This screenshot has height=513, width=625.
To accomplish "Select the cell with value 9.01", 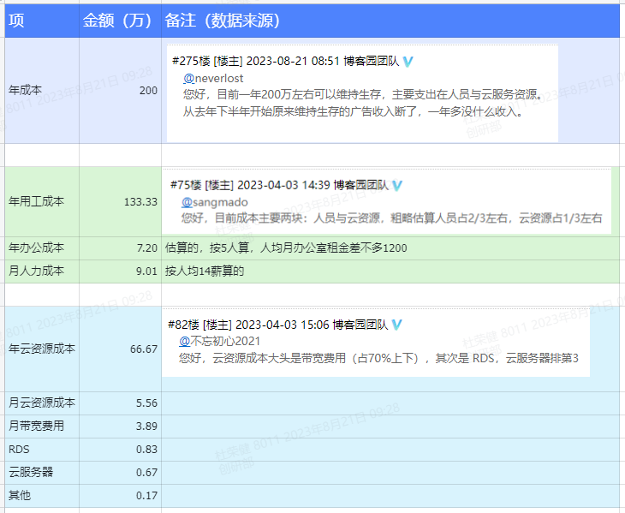I will 121,271.
